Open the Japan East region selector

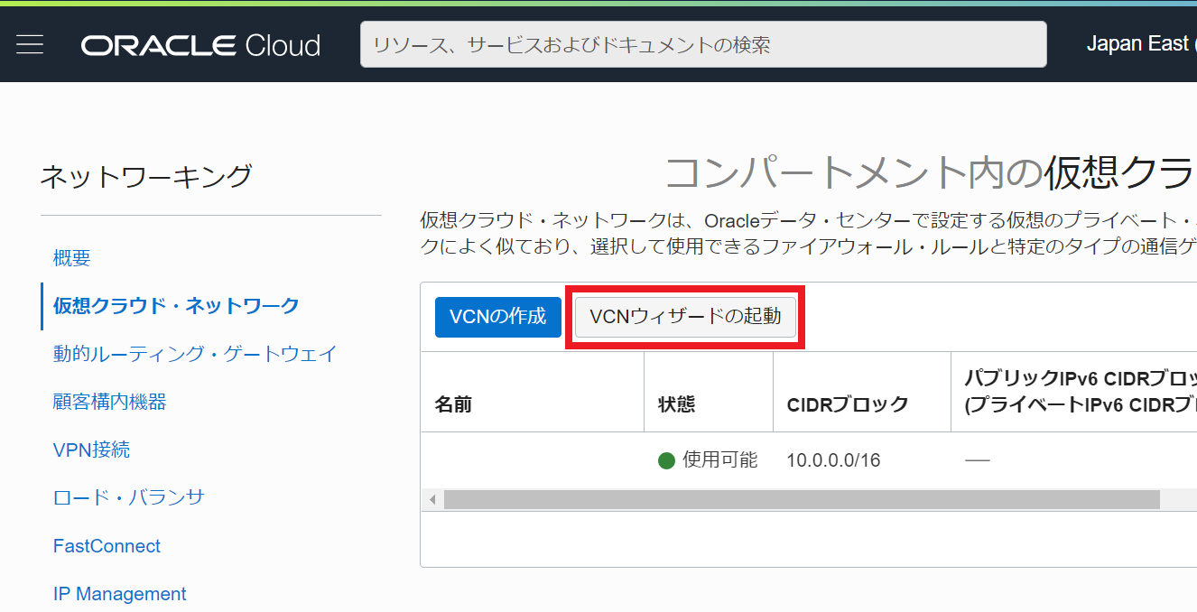(x=1139, y=44)
